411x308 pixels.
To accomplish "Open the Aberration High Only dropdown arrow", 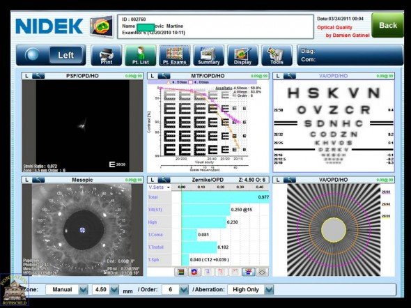I will 269,290.
